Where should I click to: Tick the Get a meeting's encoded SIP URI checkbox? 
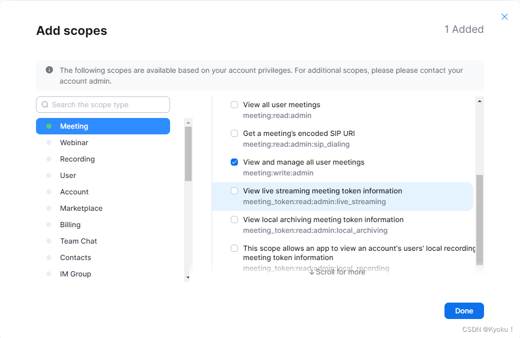pyautogui.click(x=234, y=133)
